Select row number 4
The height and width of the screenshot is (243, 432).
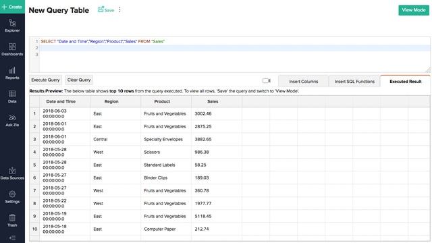(34, 152)
